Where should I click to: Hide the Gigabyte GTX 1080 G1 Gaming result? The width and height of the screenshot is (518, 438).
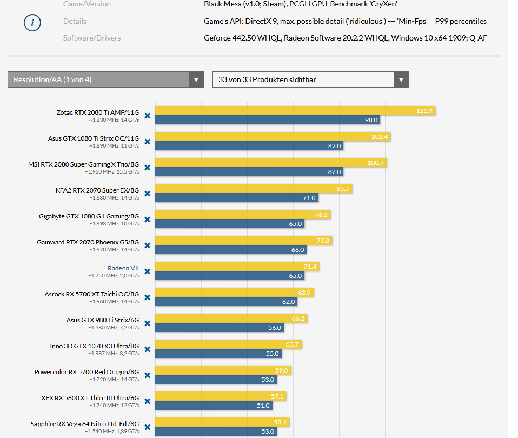pos(147,219)
